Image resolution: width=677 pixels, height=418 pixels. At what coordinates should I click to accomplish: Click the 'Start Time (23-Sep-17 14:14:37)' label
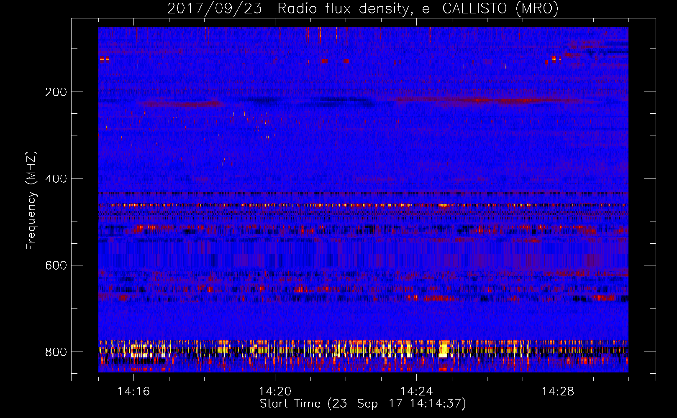(x=363, y=404)
